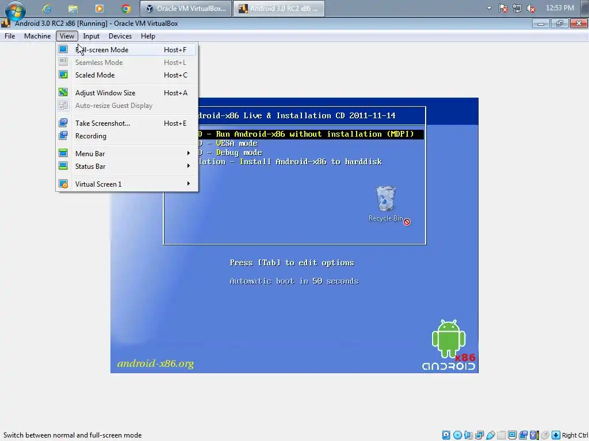Click the VirtualBox window title bar icon

pos(6,23)
